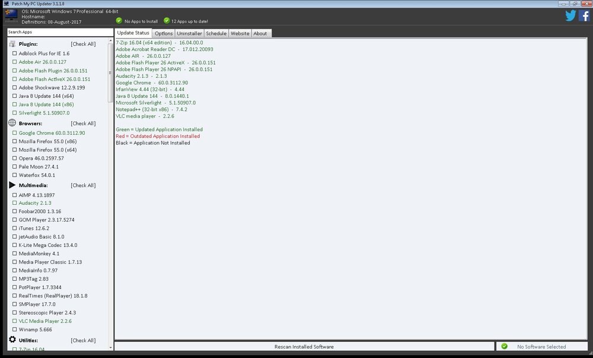Click the Adobe Acrobat Reader DC status line
The image size is (593, 358).
click(164, 49)
